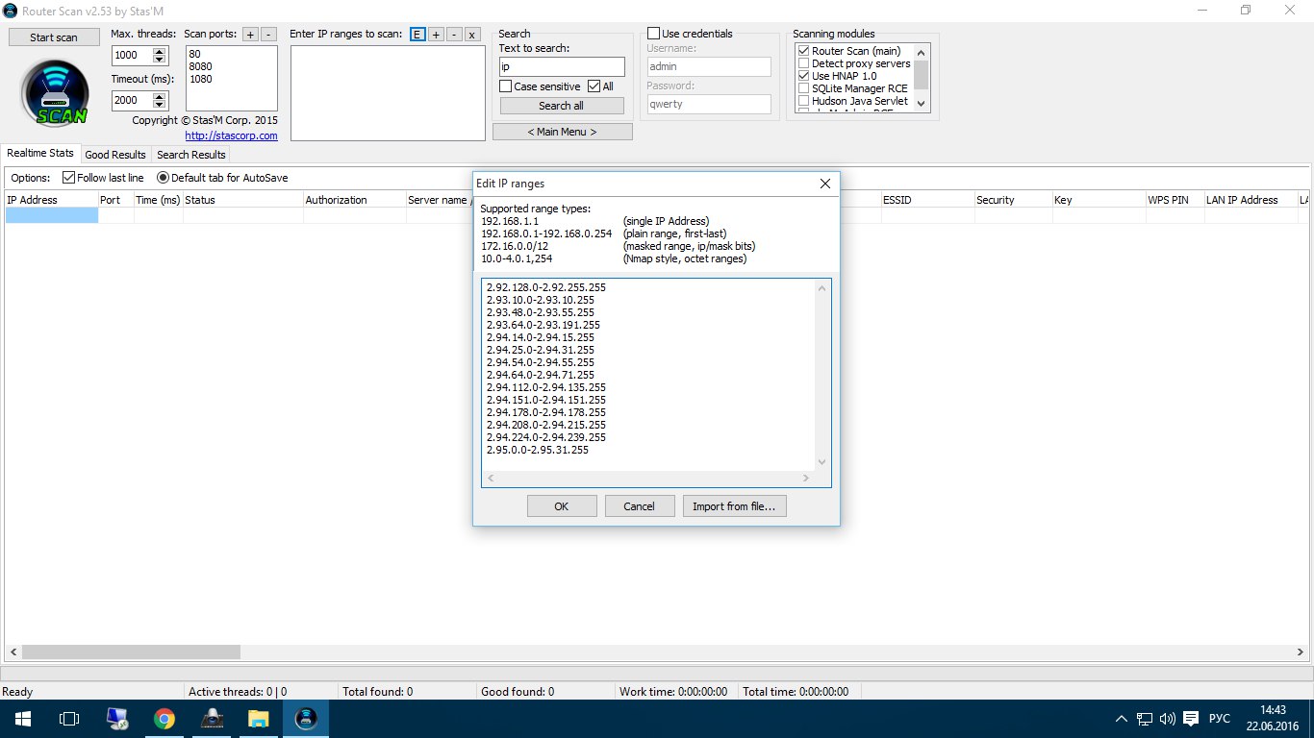
Task: Remove a scan port with minus button
Action: [x=268, y=34]
